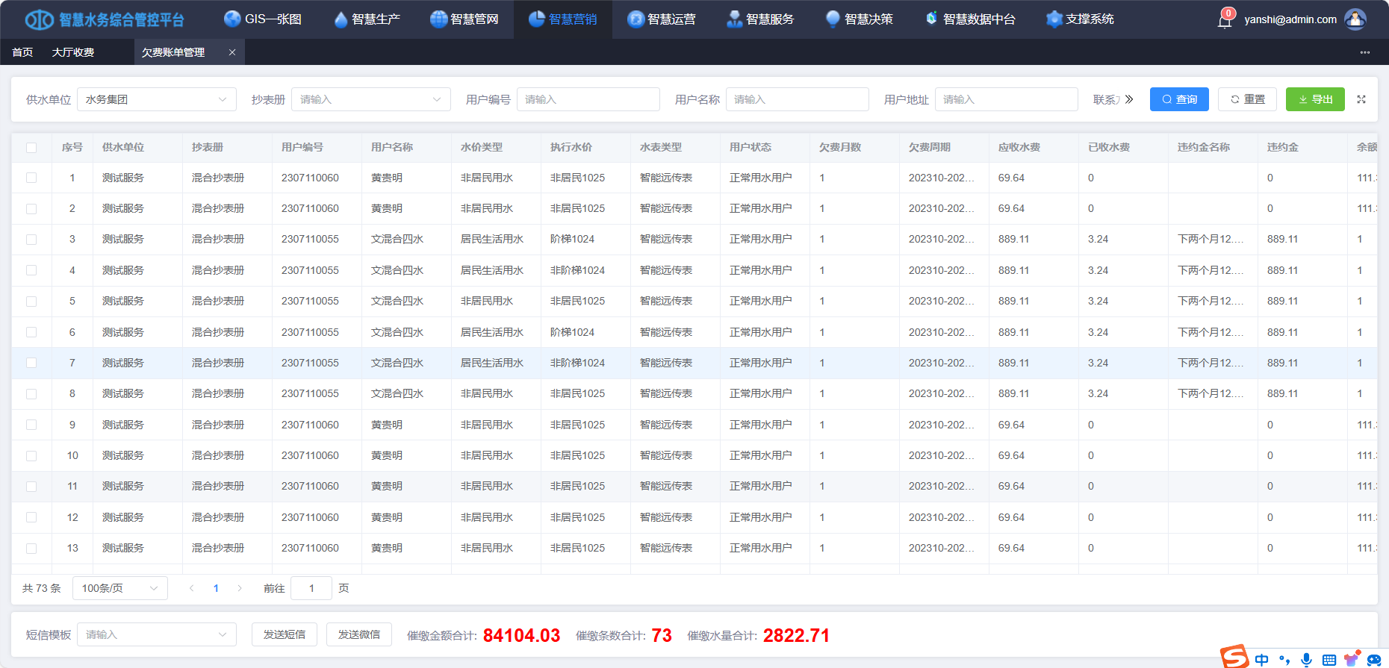Click the fullscreen expand icon
This screenshot has height=668, width=1389.
[1361, 99]
